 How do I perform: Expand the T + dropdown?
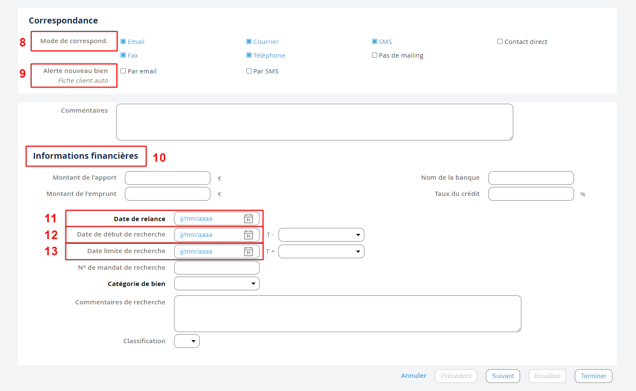(x=321, y=251)
